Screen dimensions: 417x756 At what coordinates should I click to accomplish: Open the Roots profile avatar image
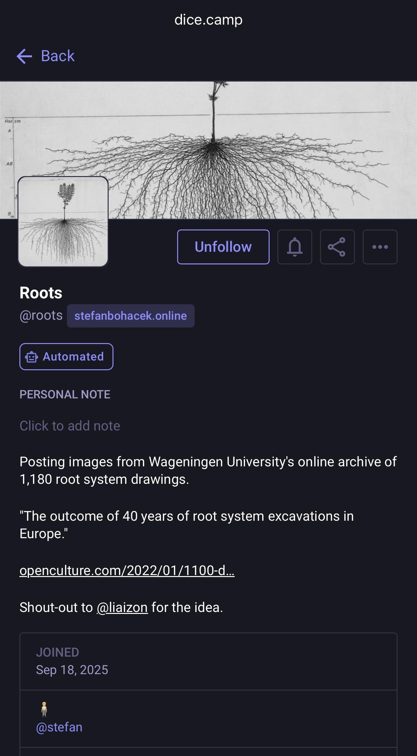click(x=63, y=222)
